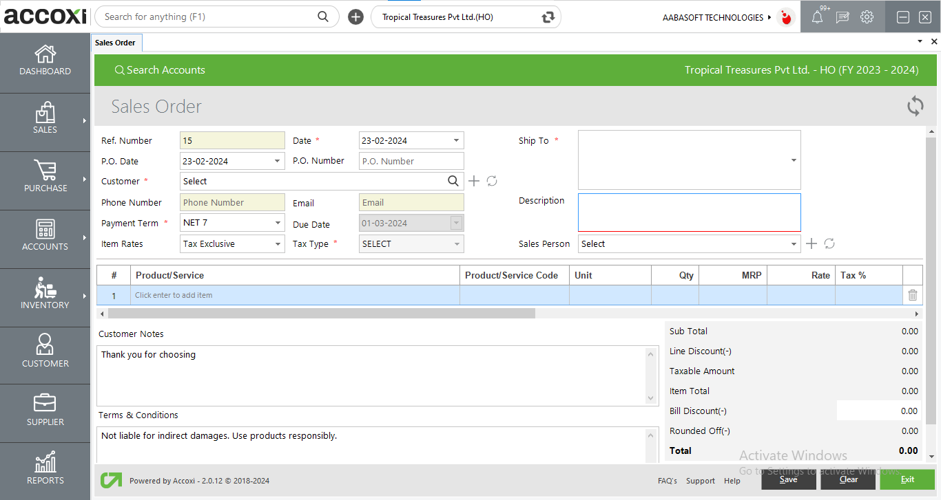Screen dimensions: 941x500
Task: Open the messages chat icon
Action: coord(842,17)
